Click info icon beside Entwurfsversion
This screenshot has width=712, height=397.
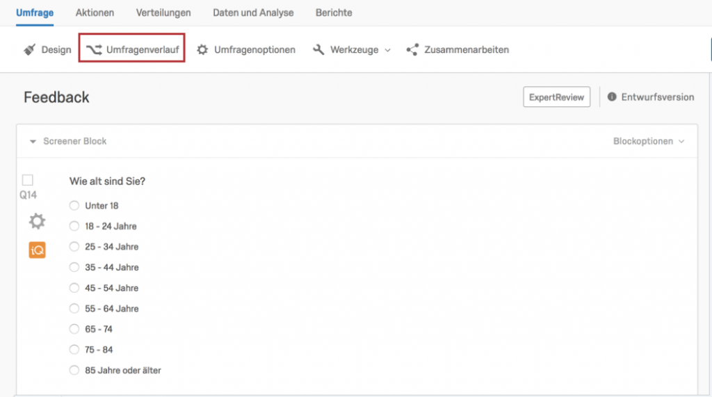(612, 97)
